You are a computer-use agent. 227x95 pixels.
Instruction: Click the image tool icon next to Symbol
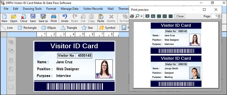click(x=124, y=28)
